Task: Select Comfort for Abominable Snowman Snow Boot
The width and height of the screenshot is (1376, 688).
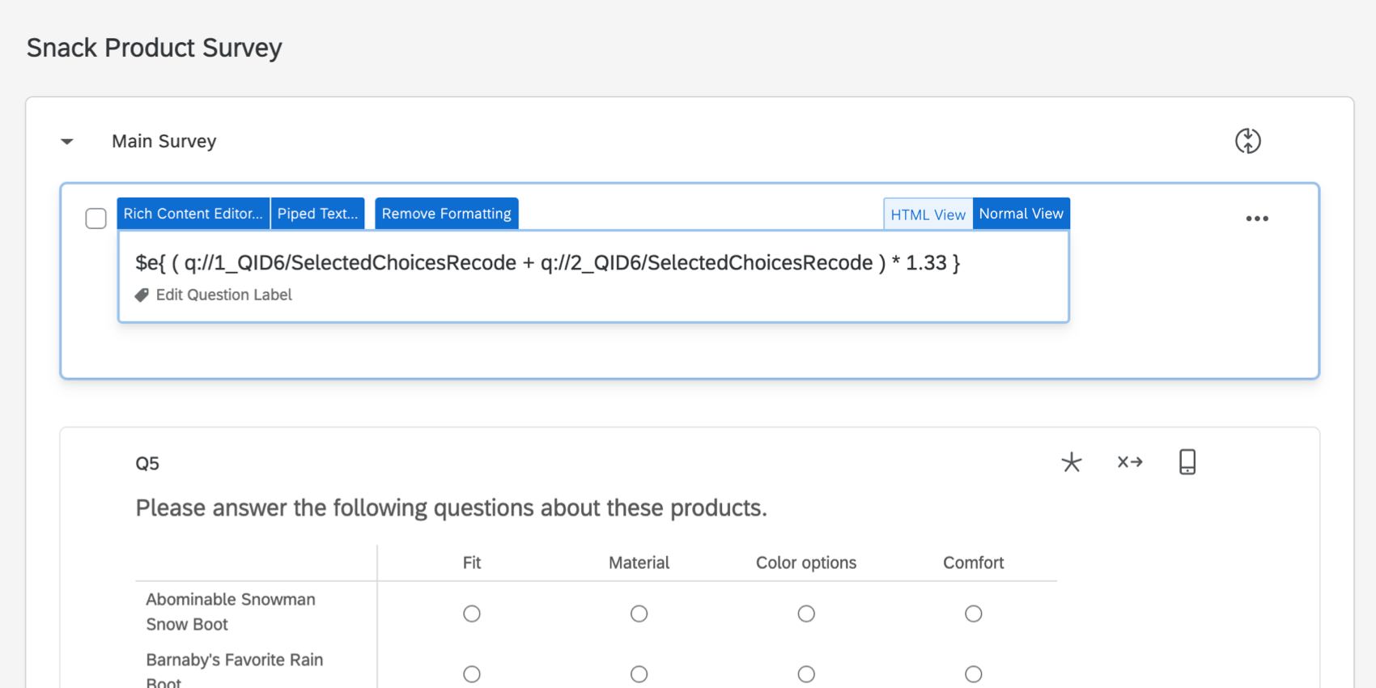Action: [973, 614]
